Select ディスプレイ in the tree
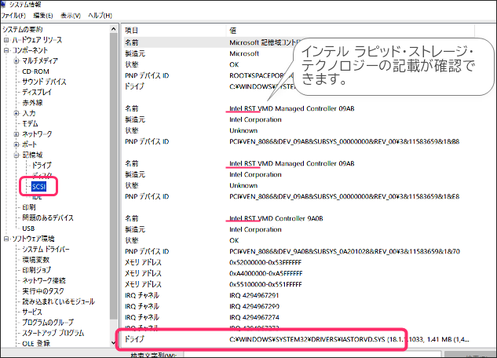 [37, 92]
